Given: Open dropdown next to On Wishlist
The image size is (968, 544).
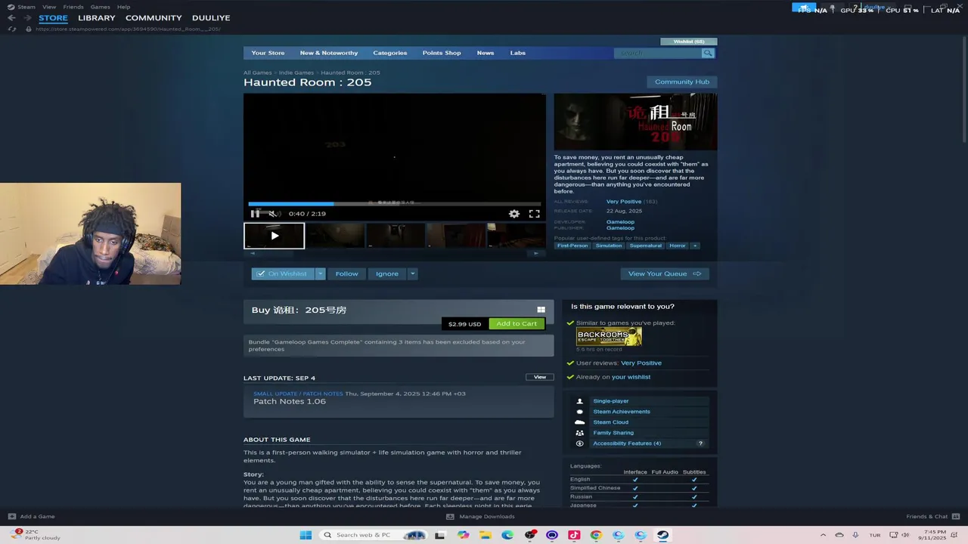Looking at the screenshot, I should [321, 274].
